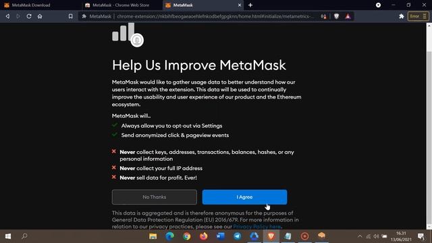
Task: Open the Windows notification center
Action: [421, 236]
